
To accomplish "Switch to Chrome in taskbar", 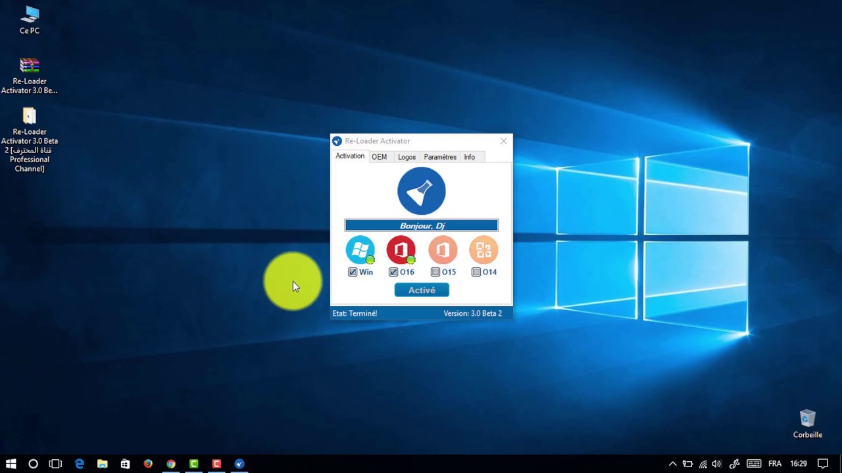I will (171, 464).
